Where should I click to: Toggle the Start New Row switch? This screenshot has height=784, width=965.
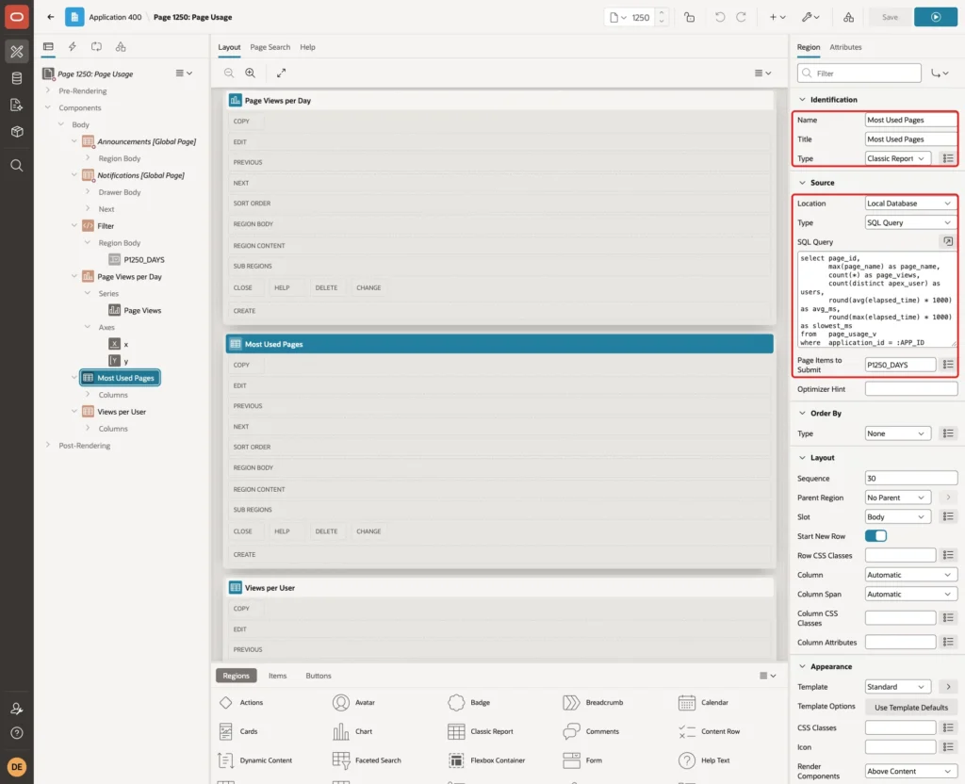875,536
